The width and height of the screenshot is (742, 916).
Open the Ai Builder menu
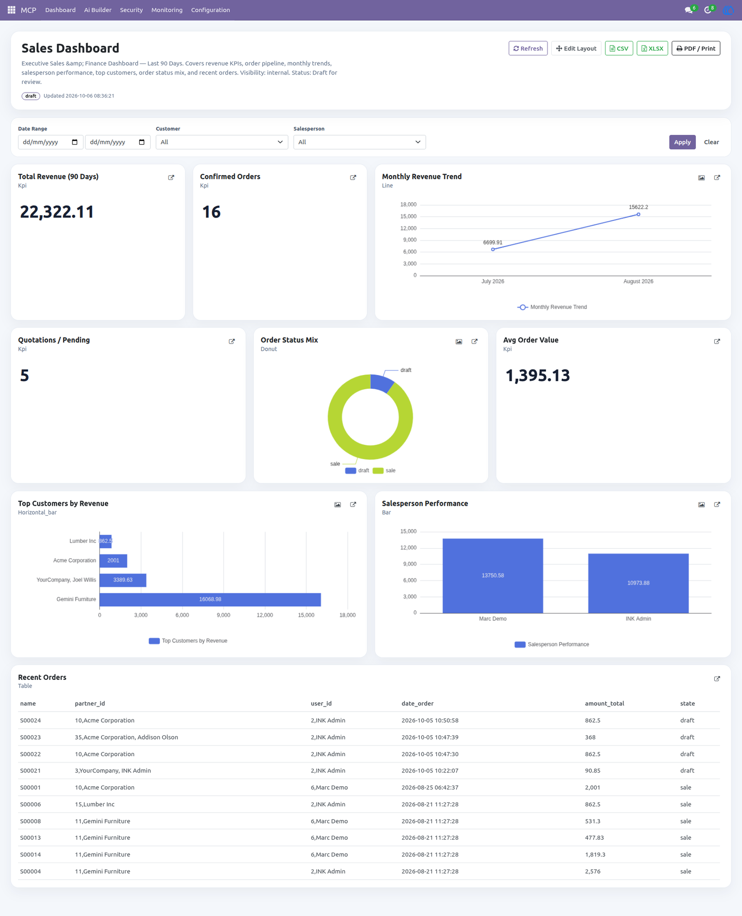(x=98, y=10)
